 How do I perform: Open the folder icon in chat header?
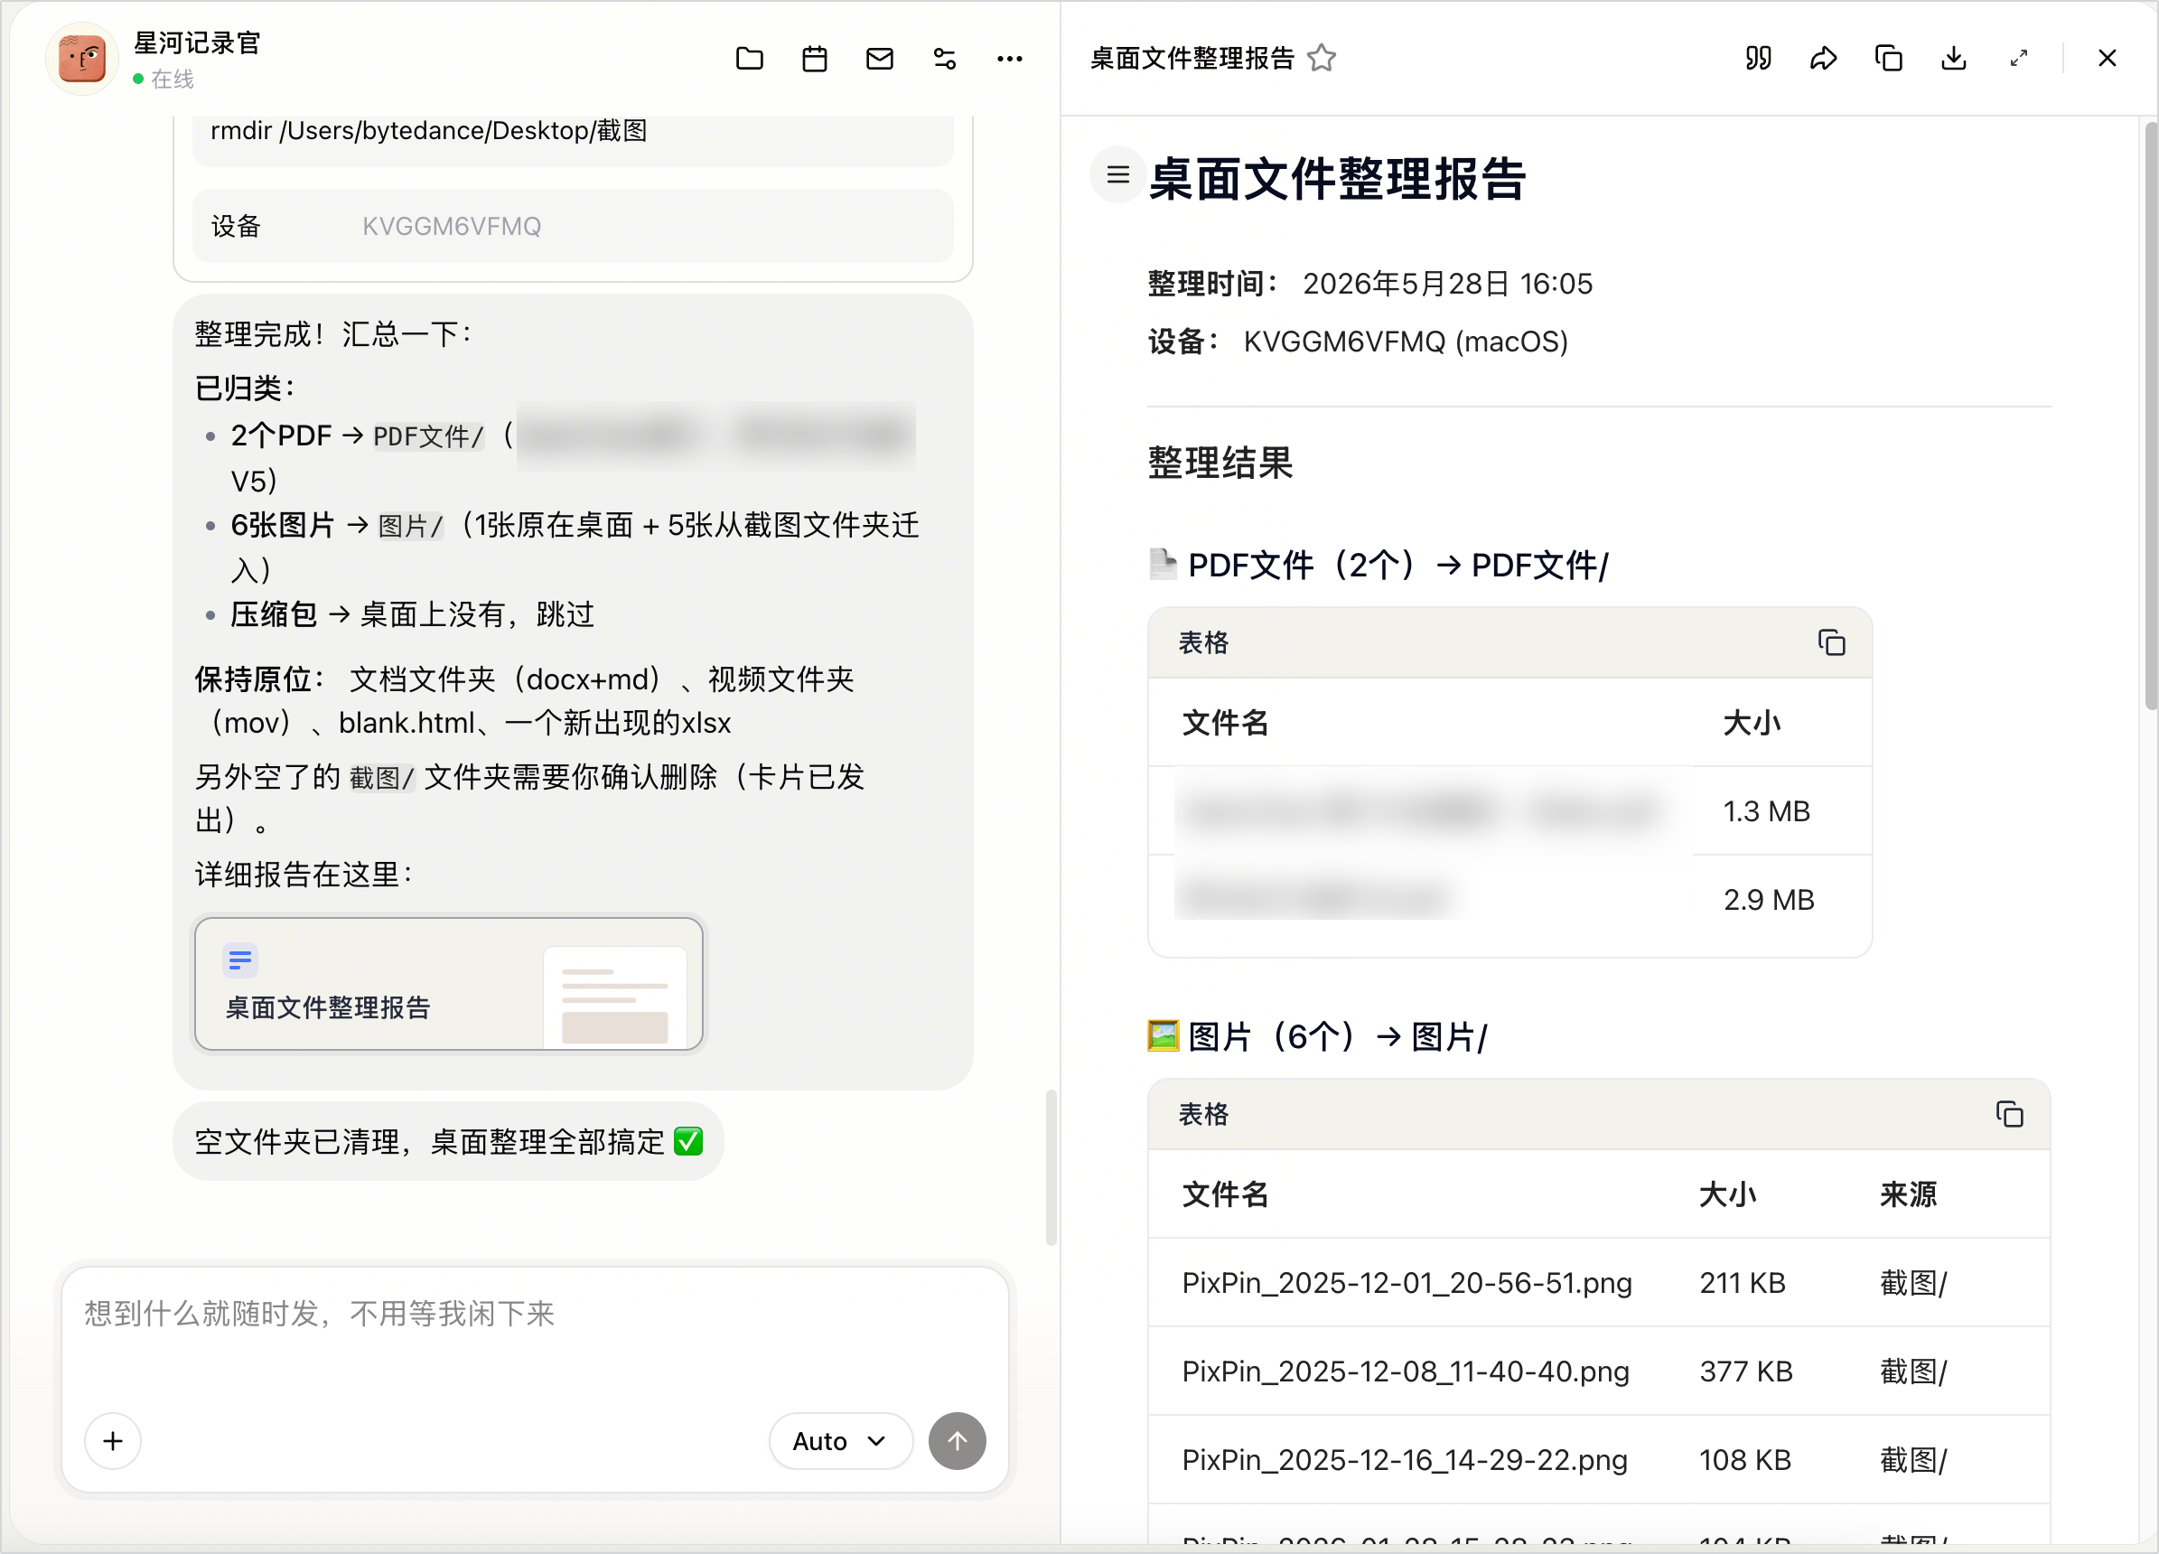[749, 59]
